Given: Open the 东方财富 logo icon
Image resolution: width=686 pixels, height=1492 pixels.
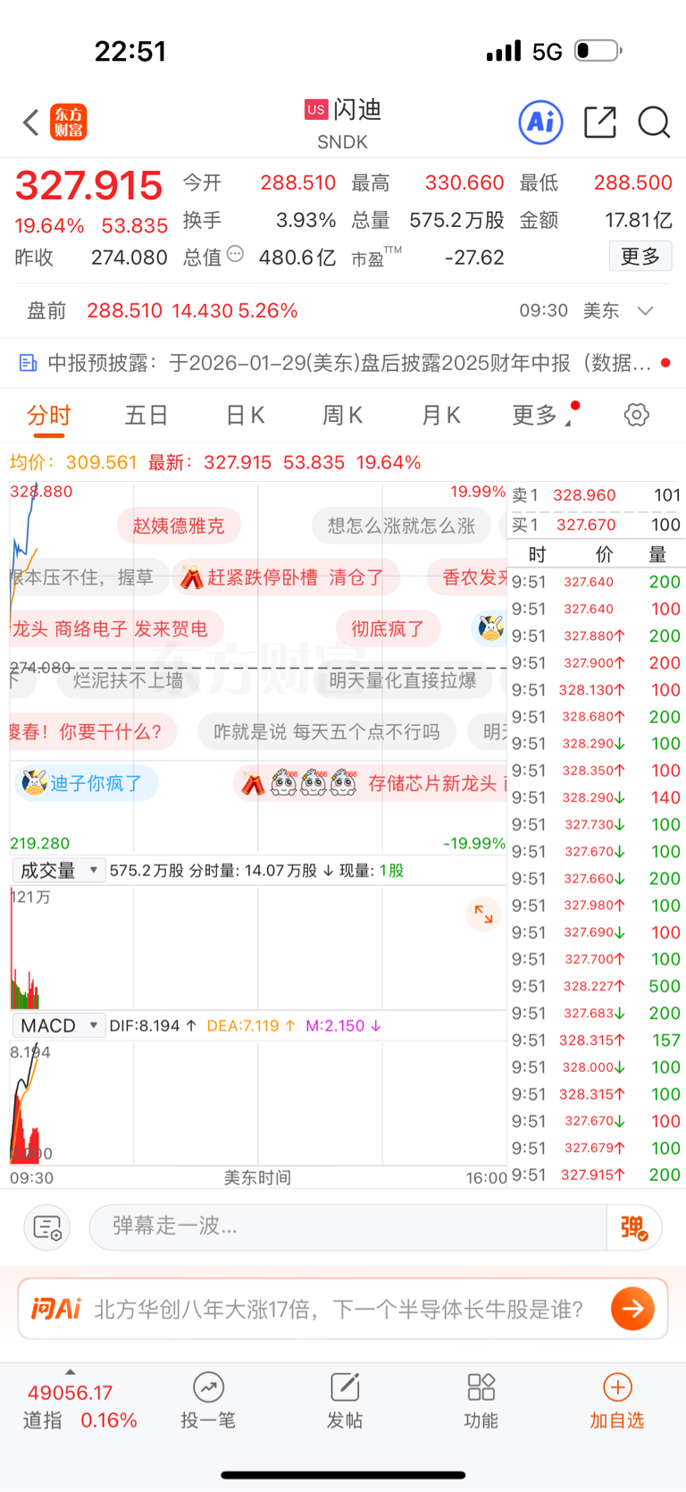Looking at the screenshot, I should (69, 122).
